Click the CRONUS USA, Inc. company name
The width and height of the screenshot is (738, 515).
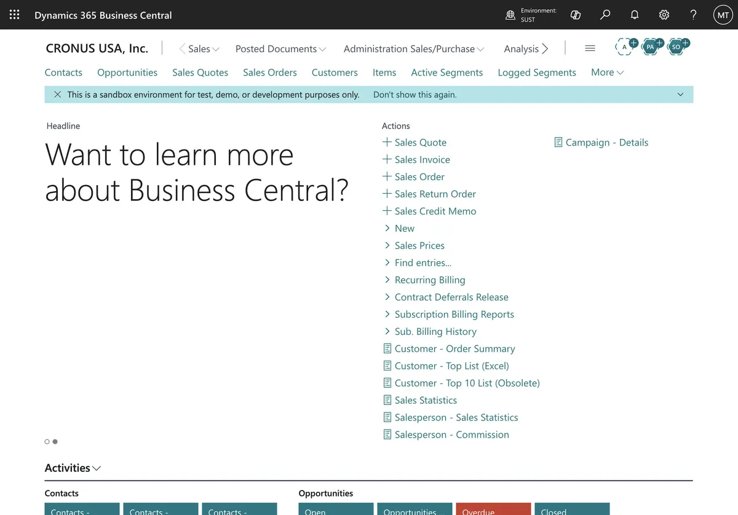(x=97, y=49)
